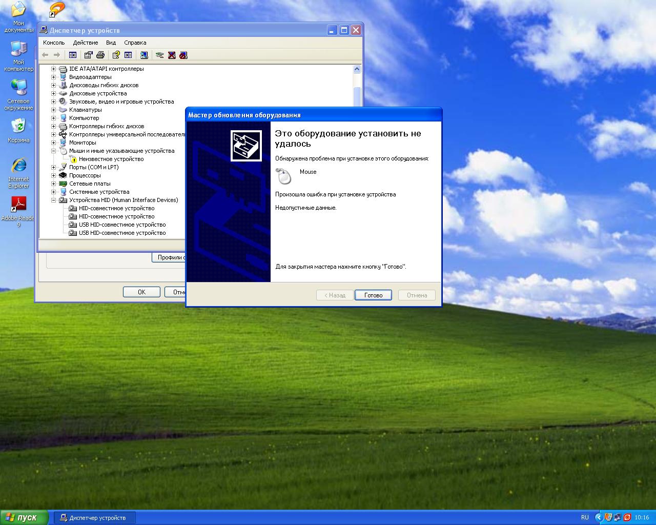Expand the Видеоадаптеры tree node
Screen dimensions: 656x525
click(x=53, y=77)
